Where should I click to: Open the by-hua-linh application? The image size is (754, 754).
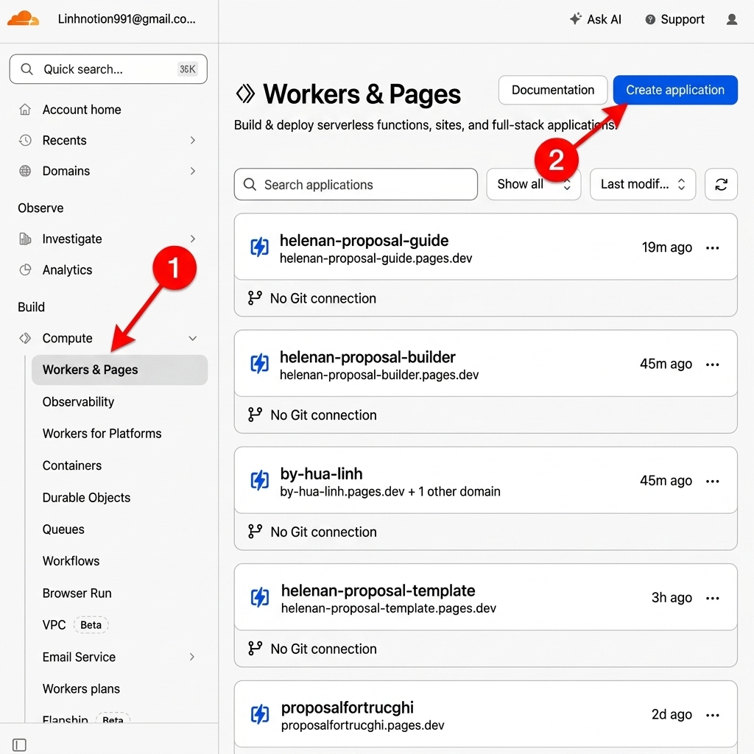pyautogui.click(x=321, y=474)
